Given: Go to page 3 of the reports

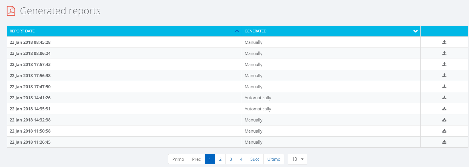Looking at the screenshot, I should coord(231,159).
